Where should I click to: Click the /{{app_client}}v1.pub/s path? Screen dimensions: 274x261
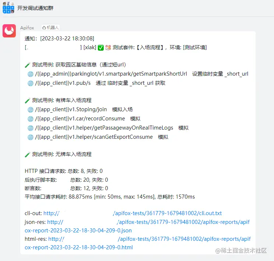pyautogui.click(x=63, y=83)
